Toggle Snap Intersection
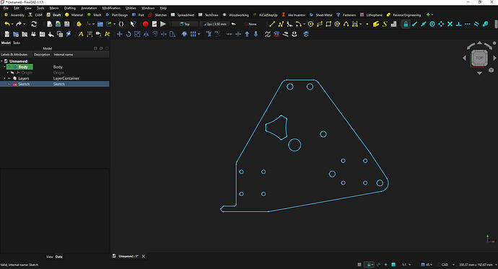 pyautogui.click(x=450, y=24)
